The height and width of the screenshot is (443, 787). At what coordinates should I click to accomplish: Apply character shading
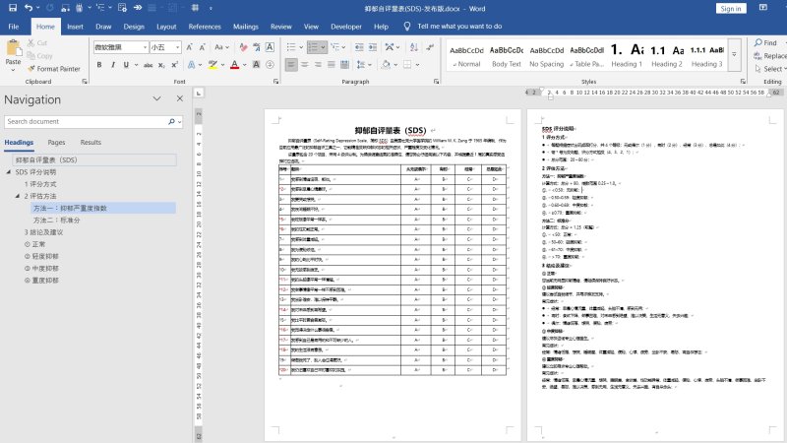click(x=256, y=65)
